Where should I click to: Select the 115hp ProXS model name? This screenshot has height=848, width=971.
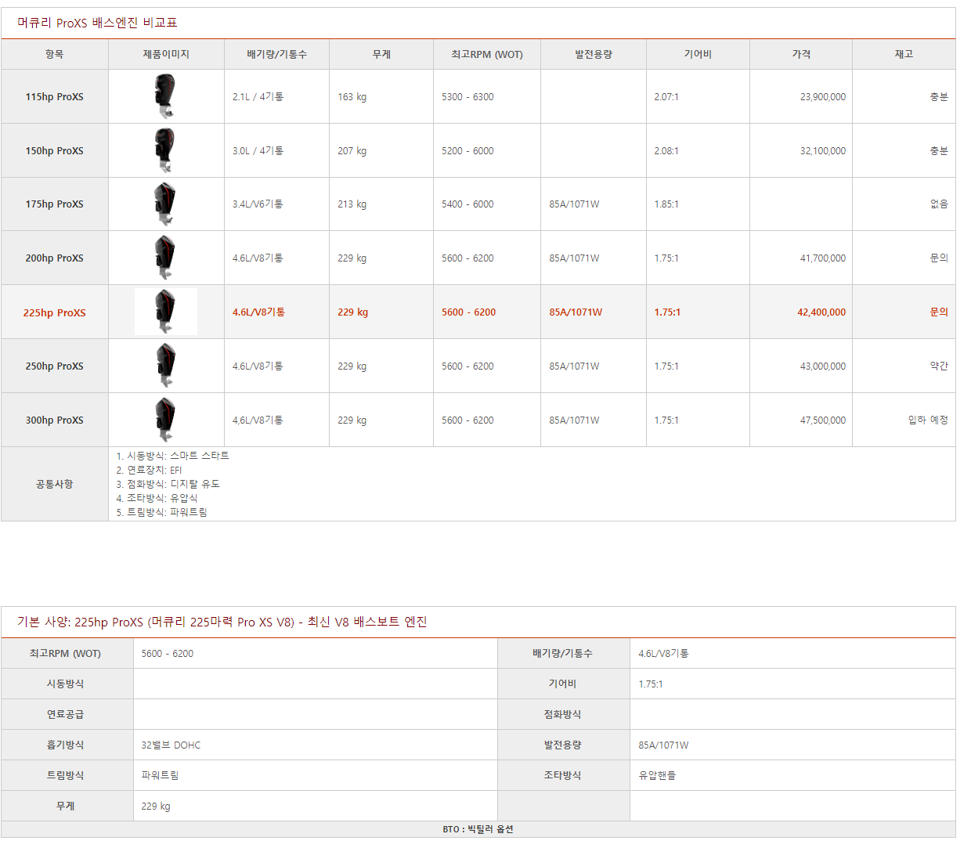(x=54, y=97)
